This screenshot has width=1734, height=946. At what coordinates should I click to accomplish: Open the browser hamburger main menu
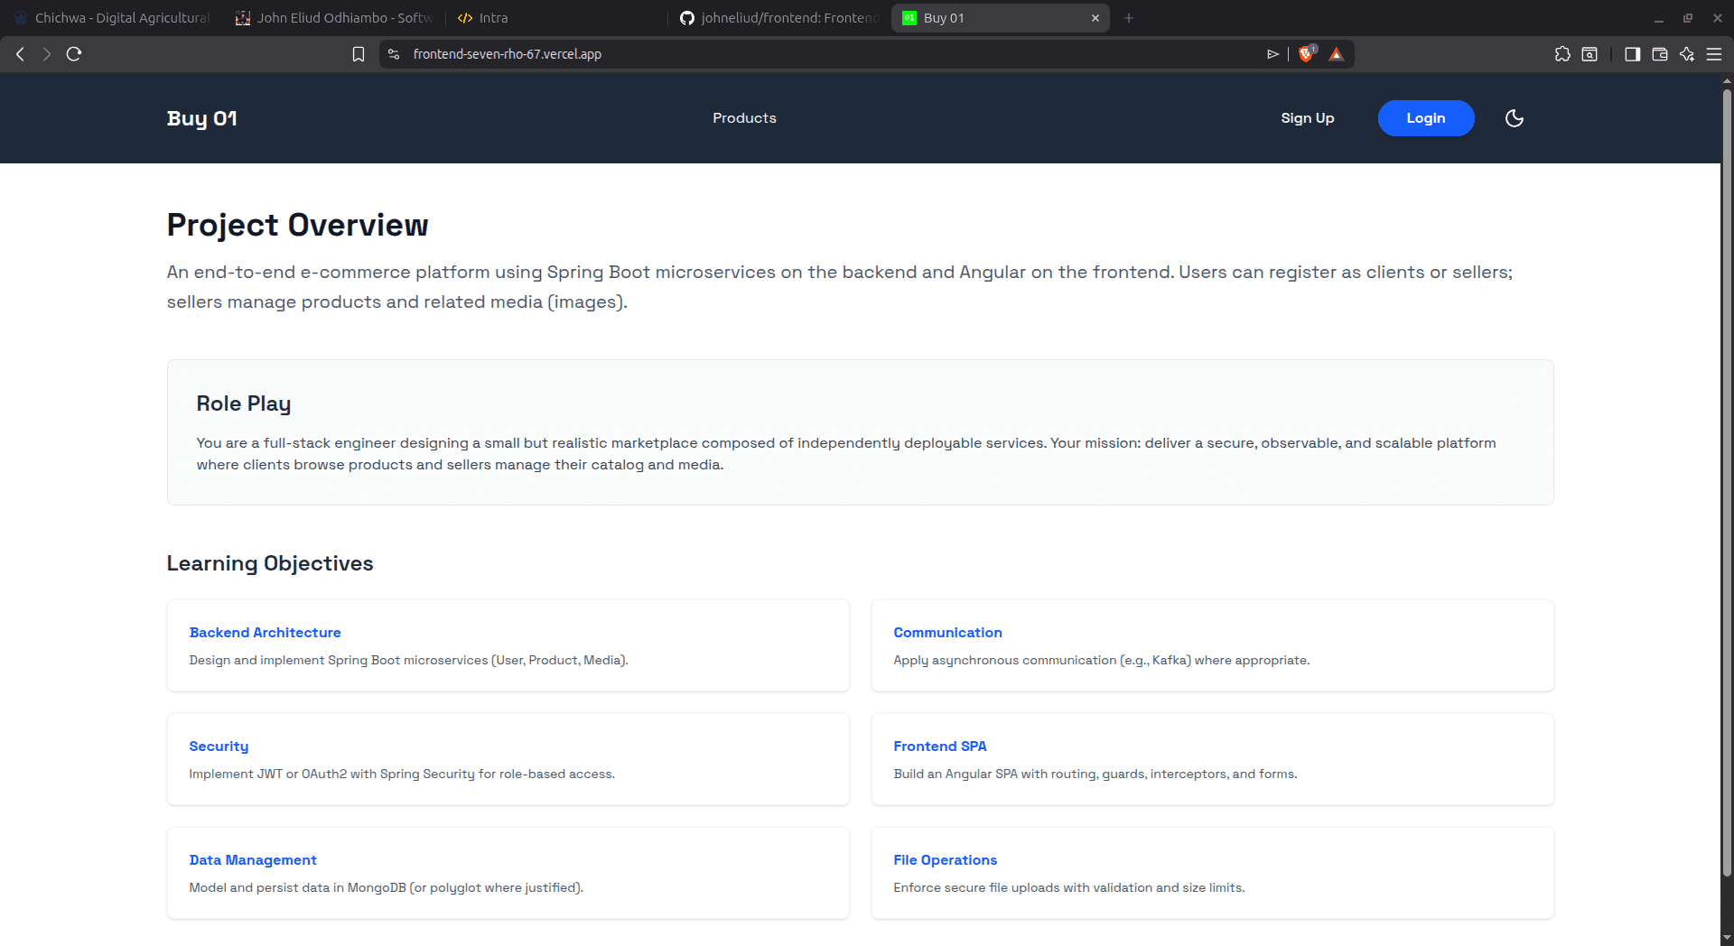1713,54
